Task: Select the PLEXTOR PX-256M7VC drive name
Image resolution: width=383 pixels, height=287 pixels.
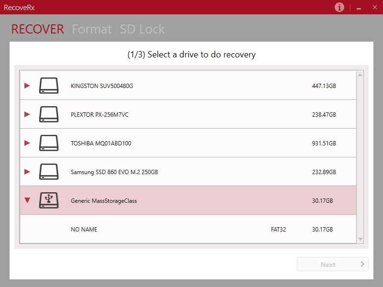Action: tap(100, 115)
